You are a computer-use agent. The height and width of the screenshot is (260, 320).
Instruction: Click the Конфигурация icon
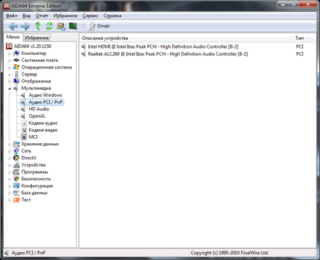16,186
